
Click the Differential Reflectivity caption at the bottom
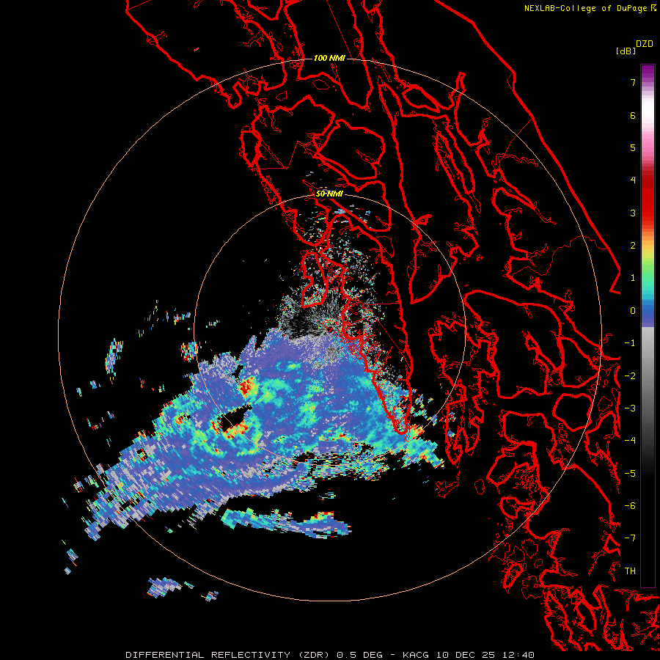point(330,655)
